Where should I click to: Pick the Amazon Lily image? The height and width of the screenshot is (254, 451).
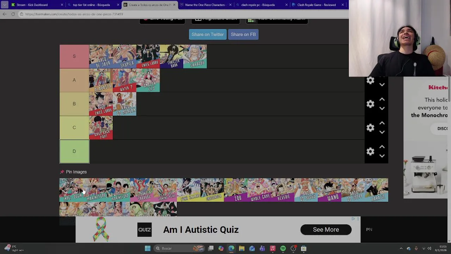(148, 80)
